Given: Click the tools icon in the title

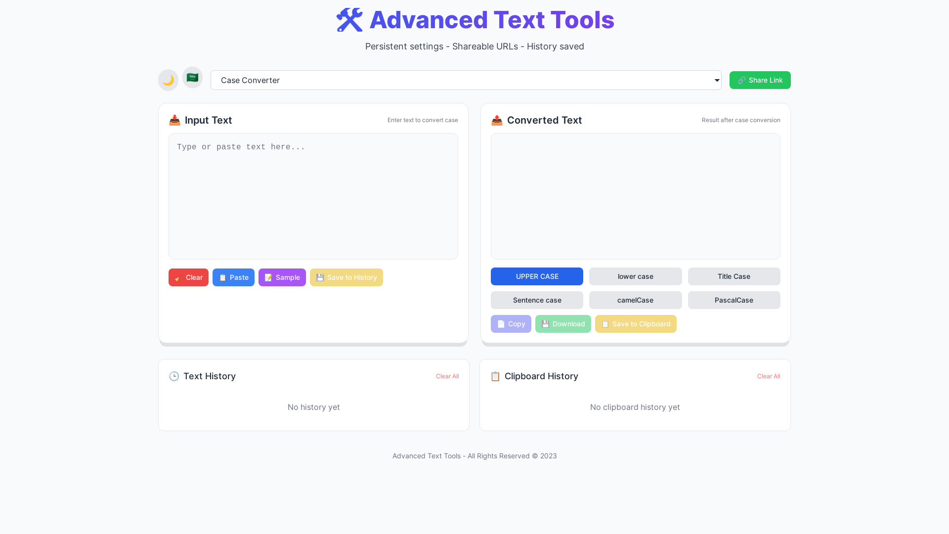Looking at the screenshot, I should pos(349,20).
